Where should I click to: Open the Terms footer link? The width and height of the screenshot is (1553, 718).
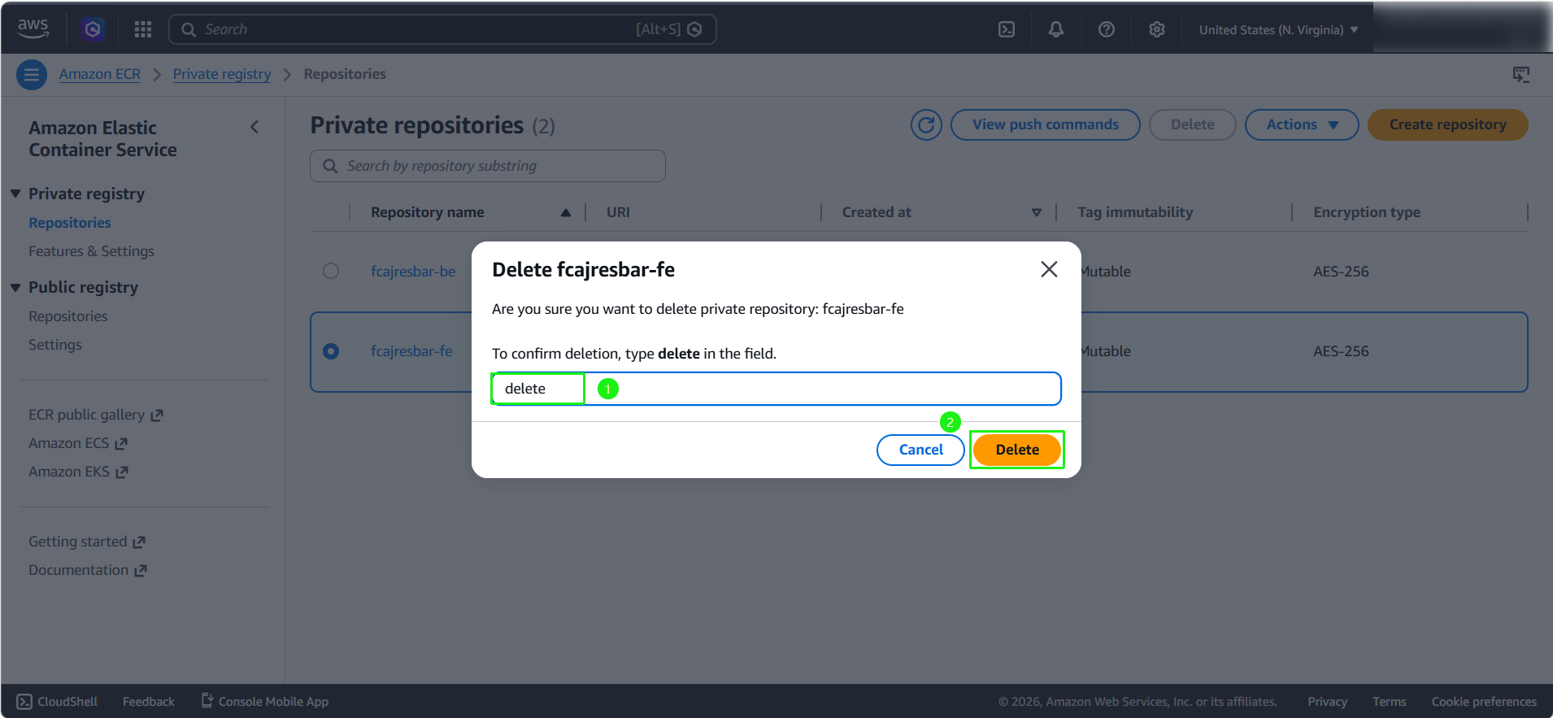[1389, 702]
